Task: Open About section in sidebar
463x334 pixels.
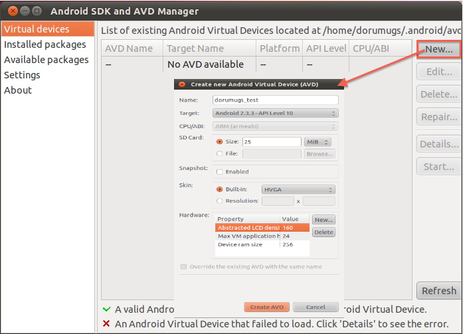Action: 18,90
